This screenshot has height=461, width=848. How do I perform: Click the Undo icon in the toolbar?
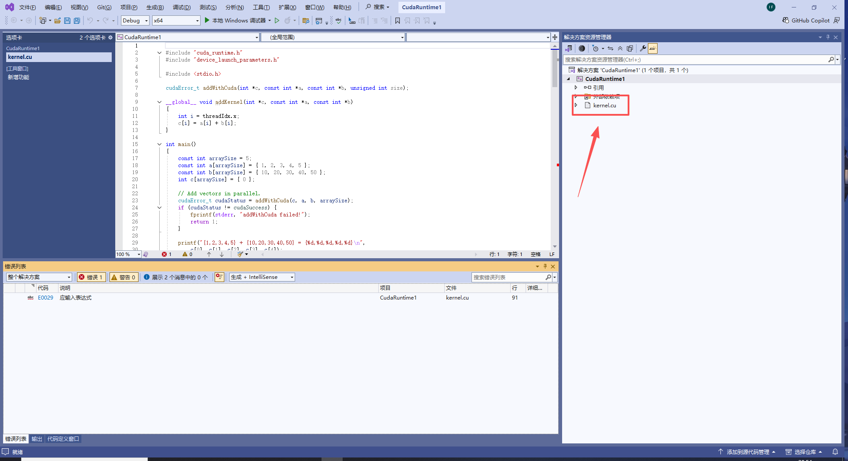pyautogui.click(x=91, y=20)
